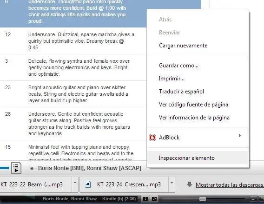Select Inspeccionar elemento in the context menu
Image resolution: width=264 pixels, height=204 pixels.
[x=198, y=158]
